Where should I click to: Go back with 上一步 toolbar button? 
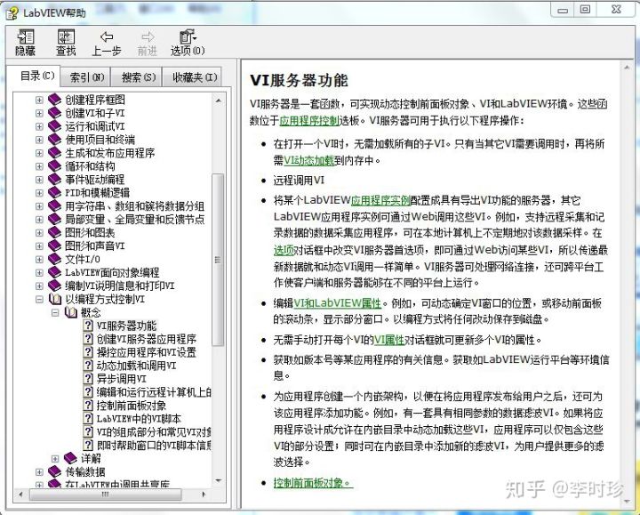pos(107,43)
